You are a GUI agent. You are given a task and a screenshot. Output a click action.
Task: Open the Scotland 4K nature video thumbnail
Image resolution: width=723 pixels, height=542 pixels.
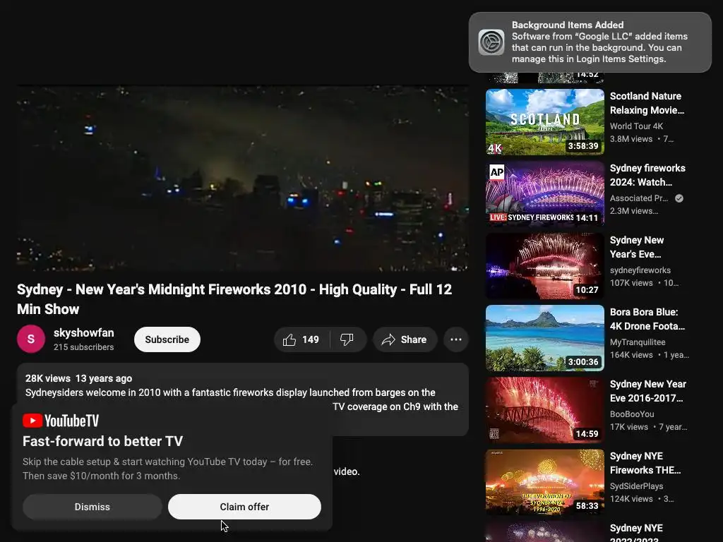pyautogui.click(x=544, y=122)
